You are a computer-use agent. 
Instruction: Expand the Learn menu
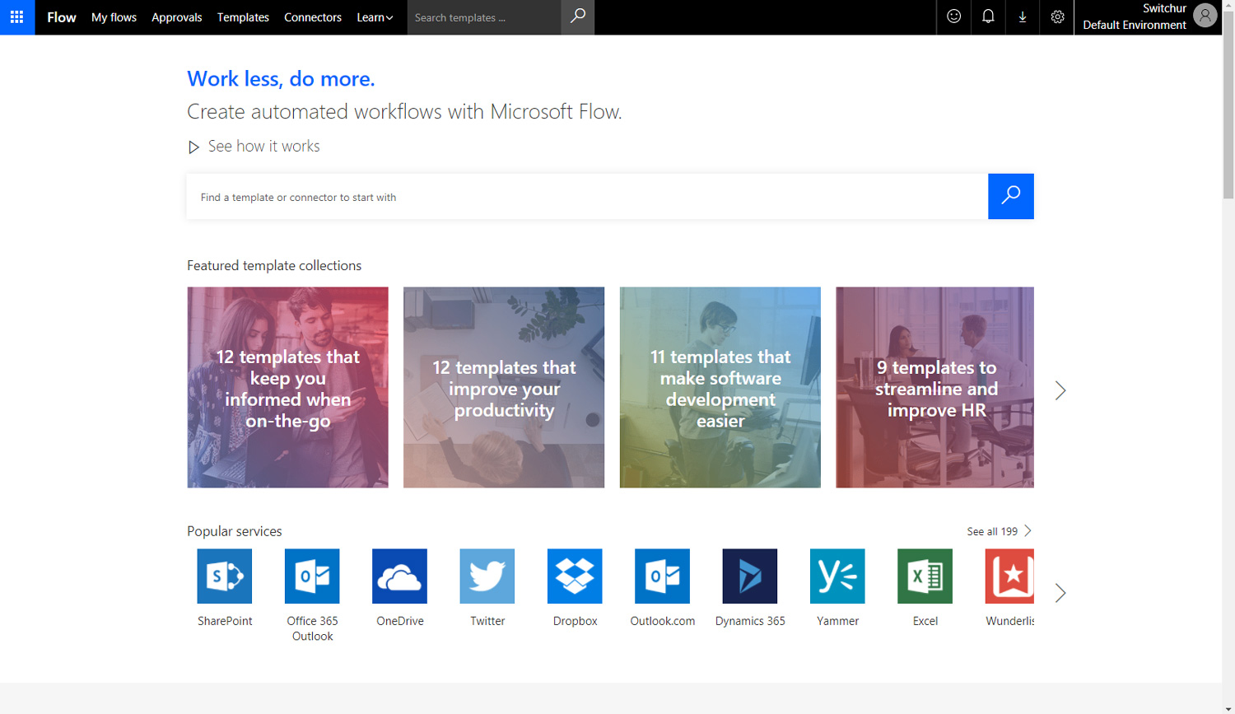coord(375,16)
